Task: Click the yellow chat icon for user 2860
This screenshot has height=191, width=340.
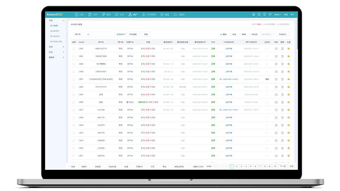Action: [x=288, y=64]
